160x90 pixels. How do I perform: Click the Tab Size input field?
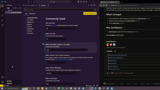click(55, 62)
